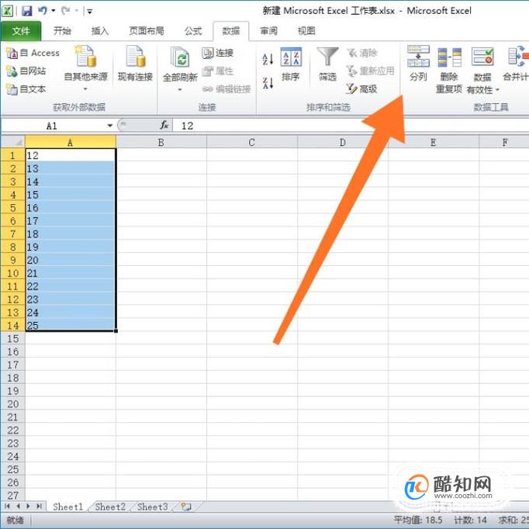Click the greyed 属性 properties button
Screen dimensions: 529x529
point(218,71)
